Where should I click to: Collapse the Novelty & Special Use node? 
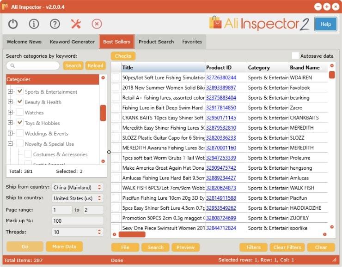(x=10, y=143)
